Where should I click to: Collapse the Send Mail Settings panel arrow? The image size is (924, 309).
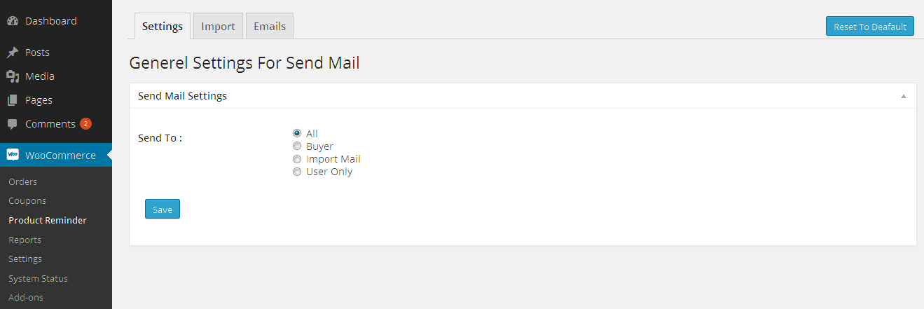coord(904,96)
